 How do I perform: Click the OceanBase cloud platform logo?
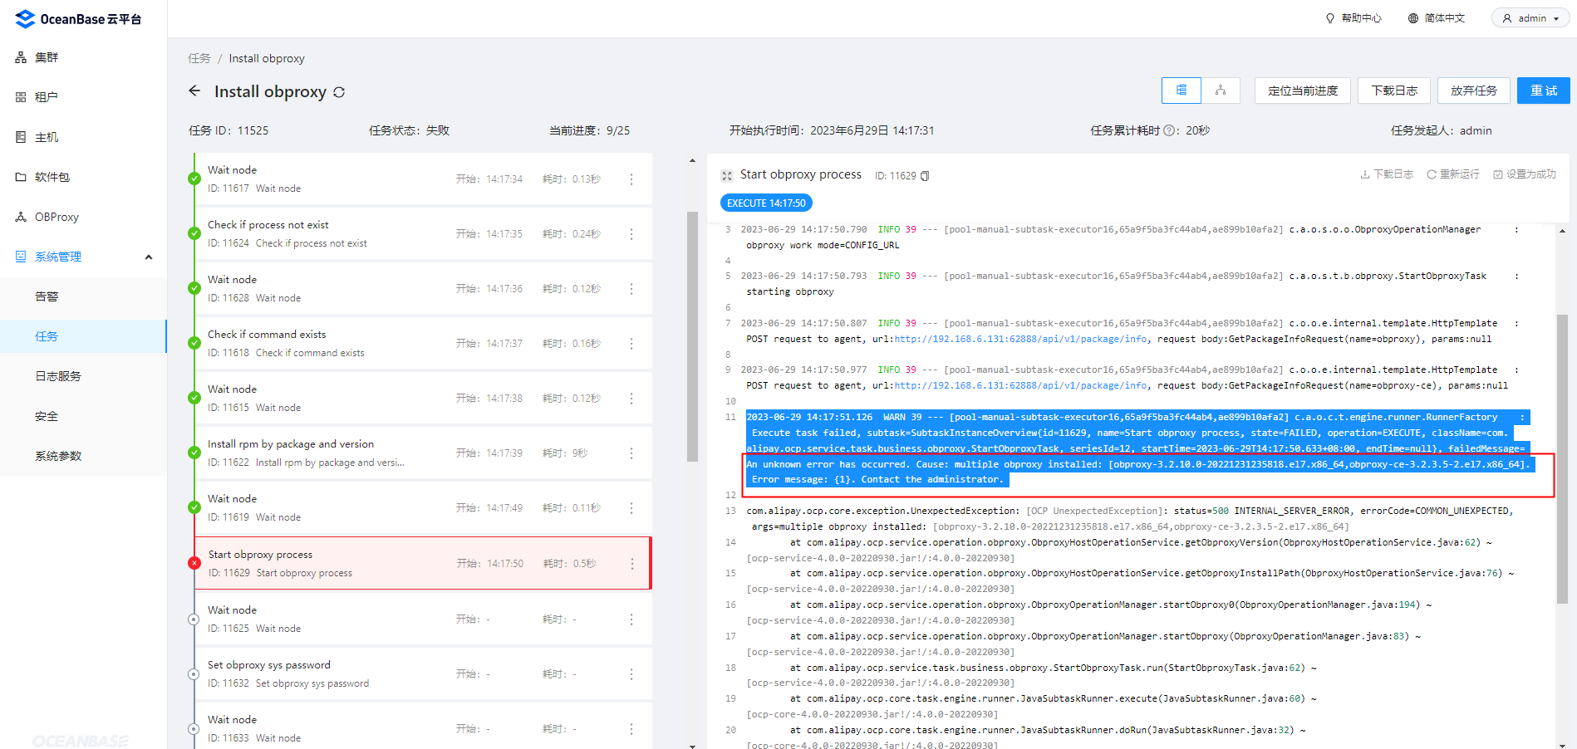pyautogui.click(x=78, y=18)
